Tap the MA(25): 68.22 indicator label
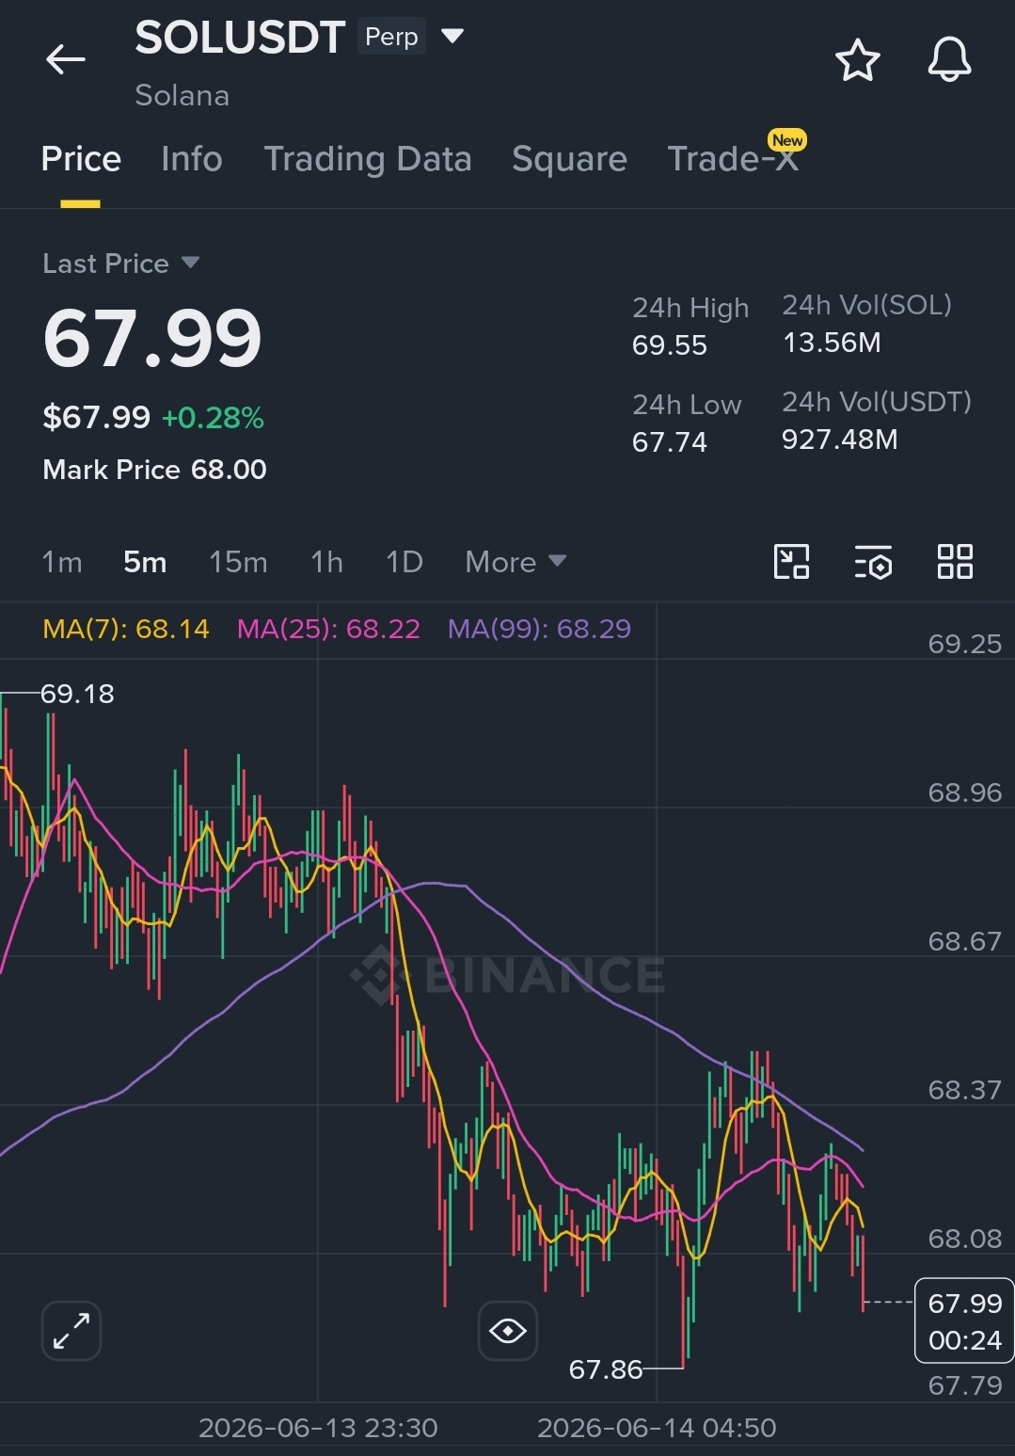Screen dimensions: 1015x1456 point(328,629)
